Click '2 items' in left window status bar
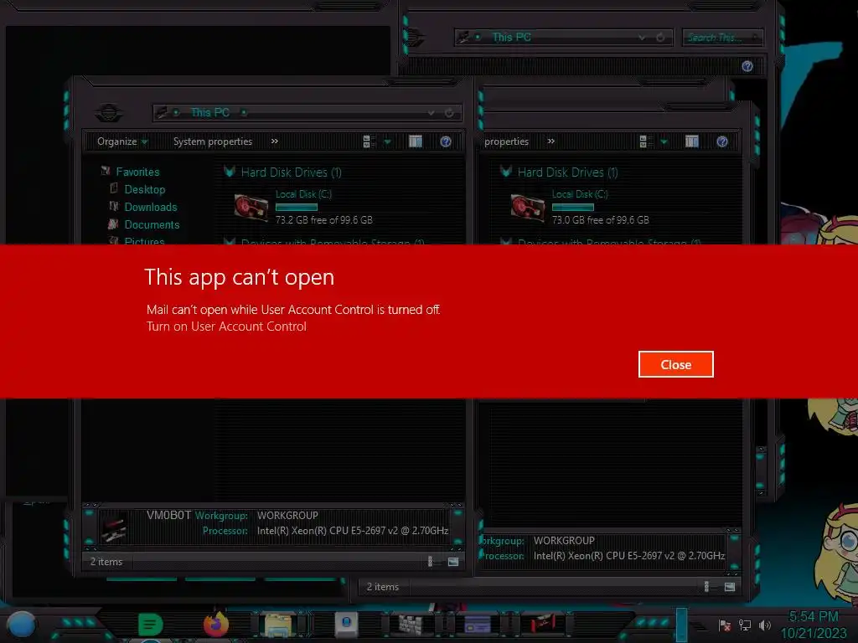 [106, 562]
